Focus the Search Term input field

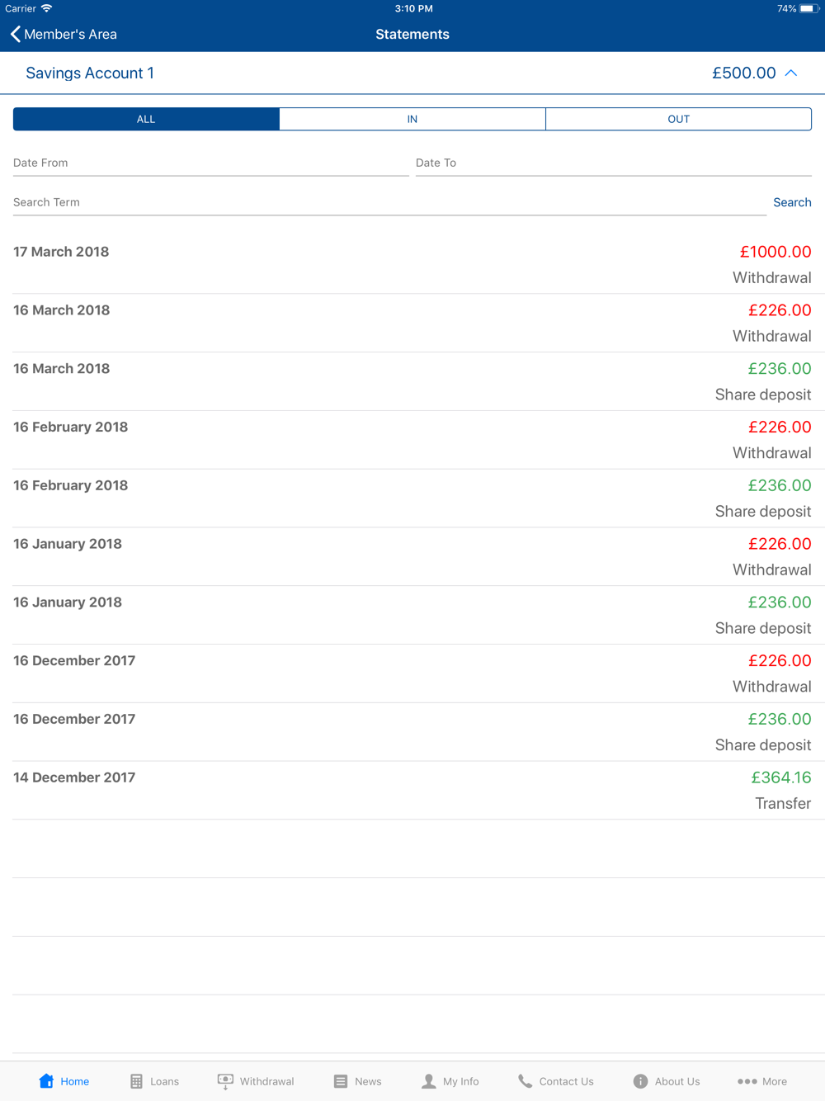[389, 202]
